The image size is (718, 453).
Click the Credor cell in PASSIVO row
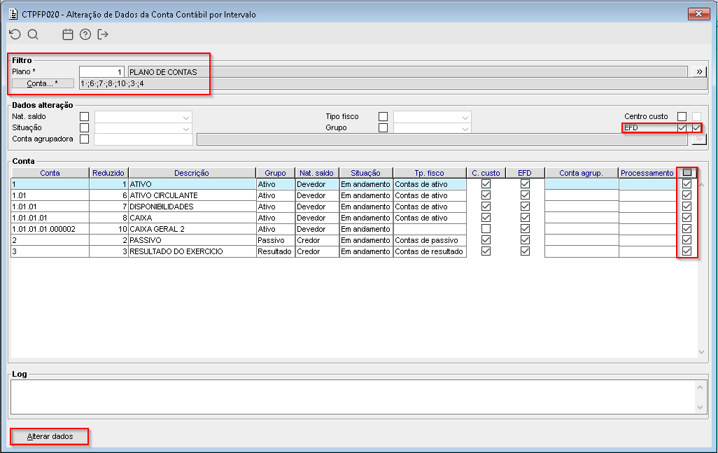tap(317, 240)
